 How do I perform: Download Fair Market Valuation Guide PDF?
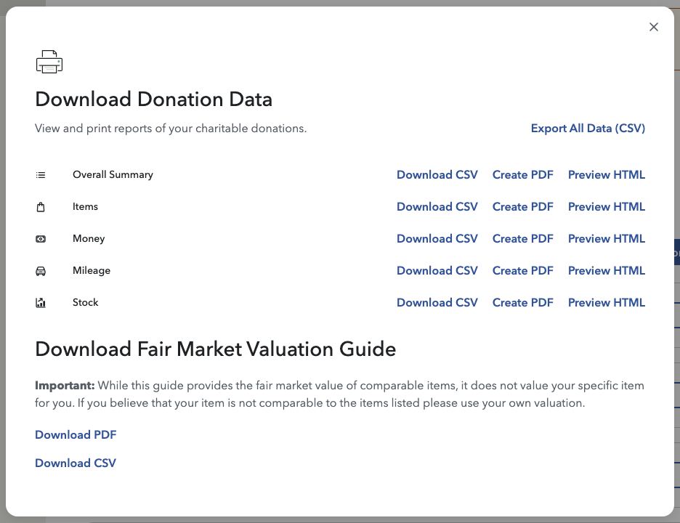(76, 435)
